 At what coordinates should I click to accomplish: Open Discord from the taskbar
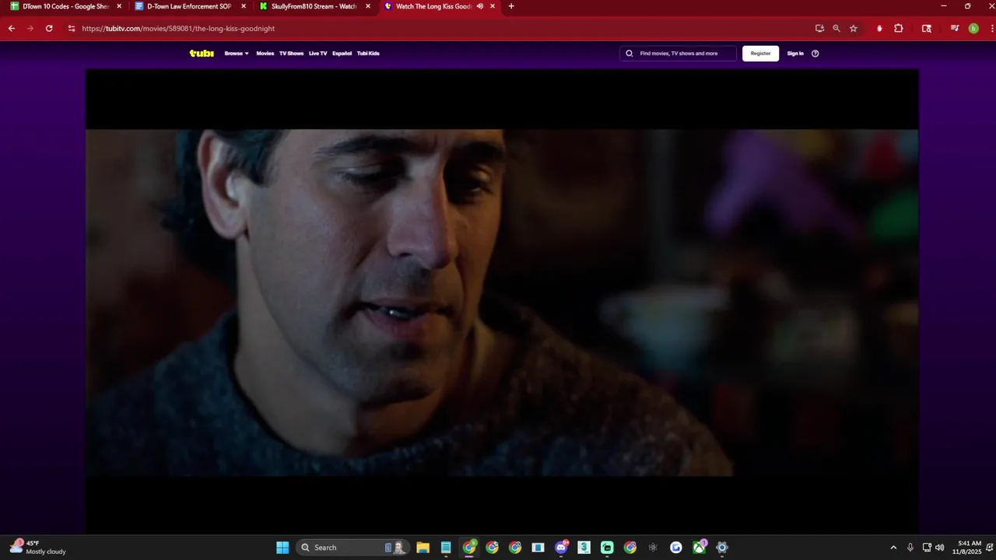(x=561, y=548)
